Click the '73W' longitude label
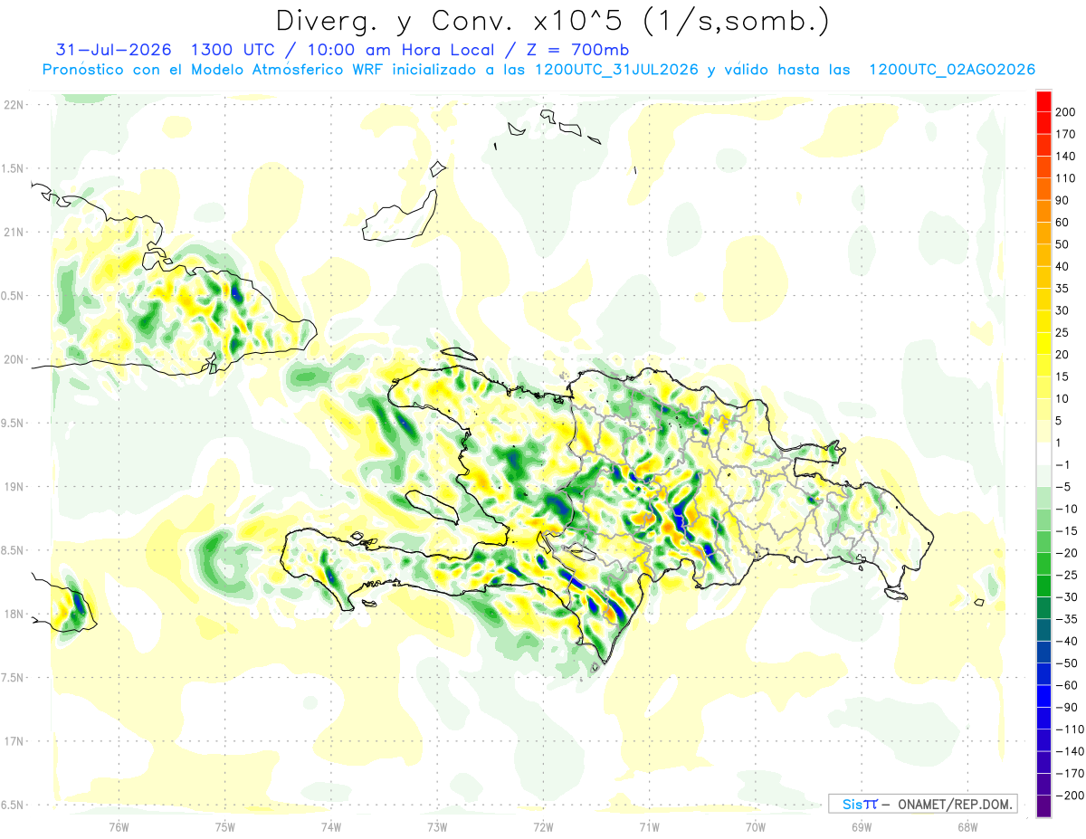This screenshot has width=1086, height=839. pyautogui.click(x=437, y=828)
